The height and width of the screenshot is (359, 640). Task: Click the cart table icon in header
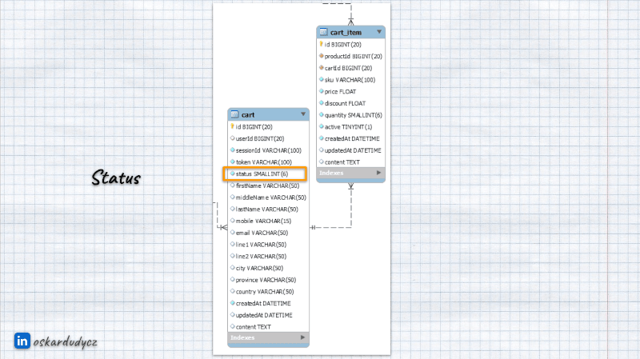pos(234,114)
